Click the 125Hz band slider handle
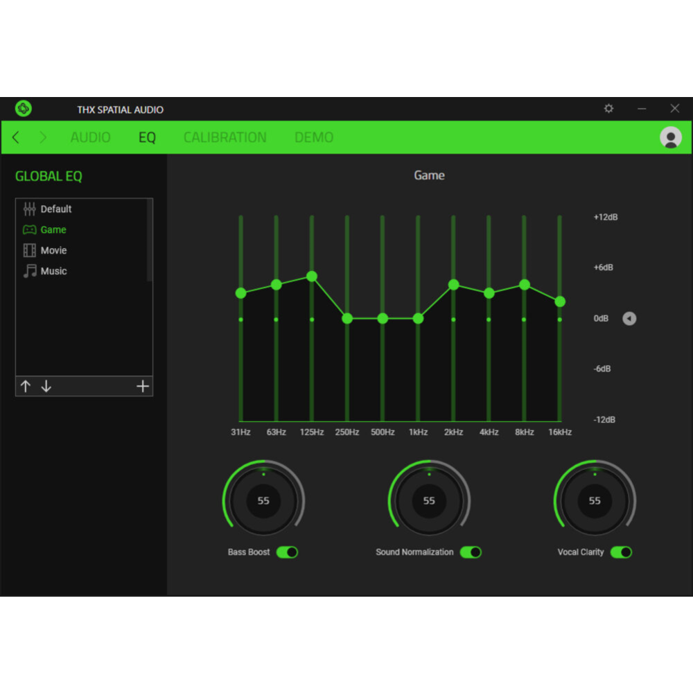The height and width of the screenshot is (693, 693). 312,277
